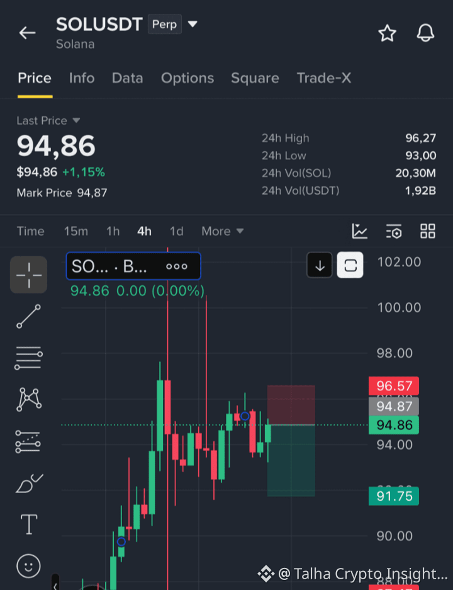Click the Mark Price 94,87 text
This screenshot has height=590, width=453.
click(x=62, y=193)
